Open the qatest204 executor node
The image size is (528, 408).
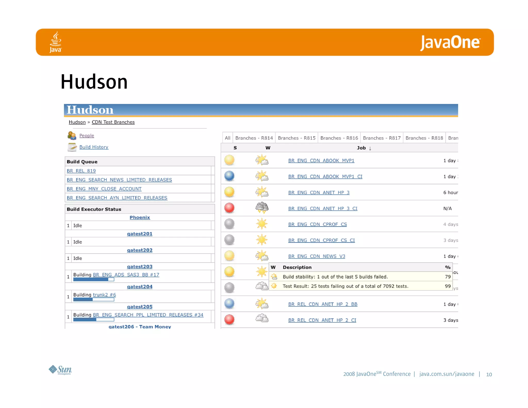coord(140,287)
